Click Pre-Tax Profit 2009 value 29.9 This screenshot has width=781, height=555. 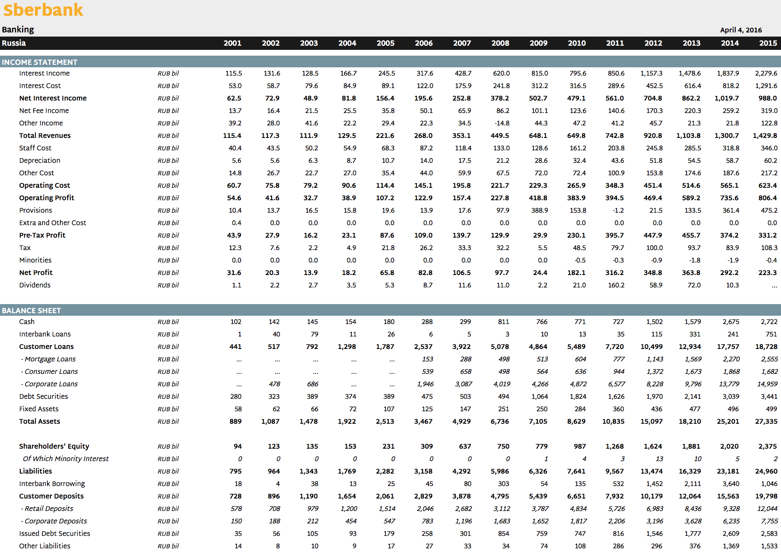tap(540, 236)
